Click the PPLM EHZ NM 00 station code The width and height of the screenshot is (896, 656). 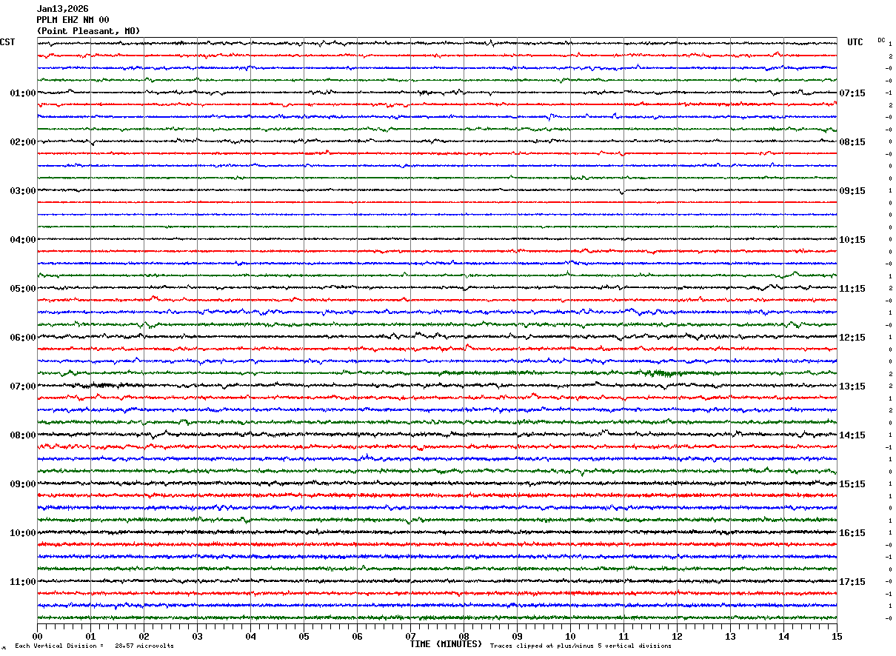pyautogui.click(x=73, y=20)
